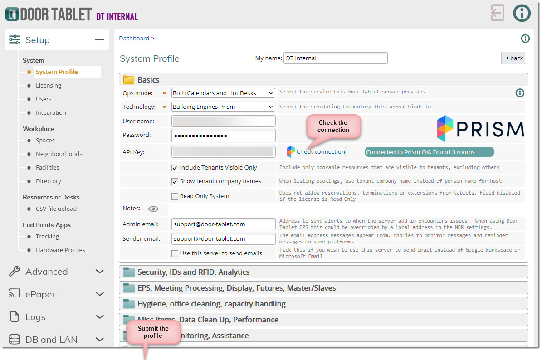Click the Check connection link
This screenshot has height=360, width=542.
(x=320, y=152)
